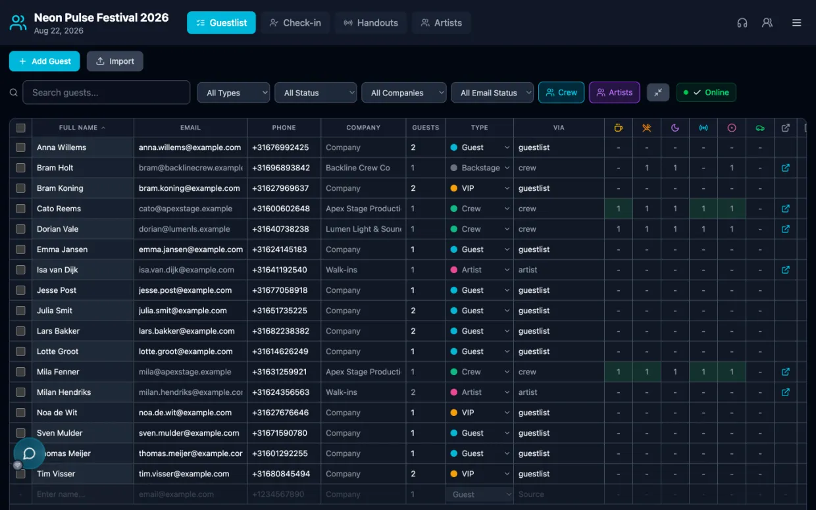816x510 pixels.
Task: Switch to the Check-in tab
Action: pos(295,22)
